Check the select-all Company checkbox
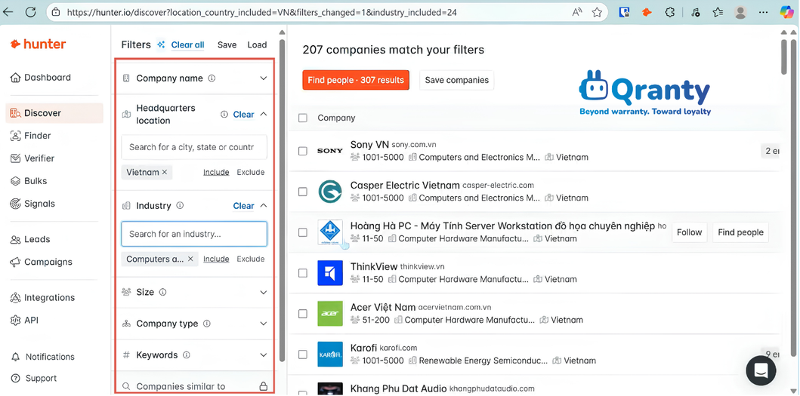The image size is (800, 396). pyautogui.click(x=303, y=118)
